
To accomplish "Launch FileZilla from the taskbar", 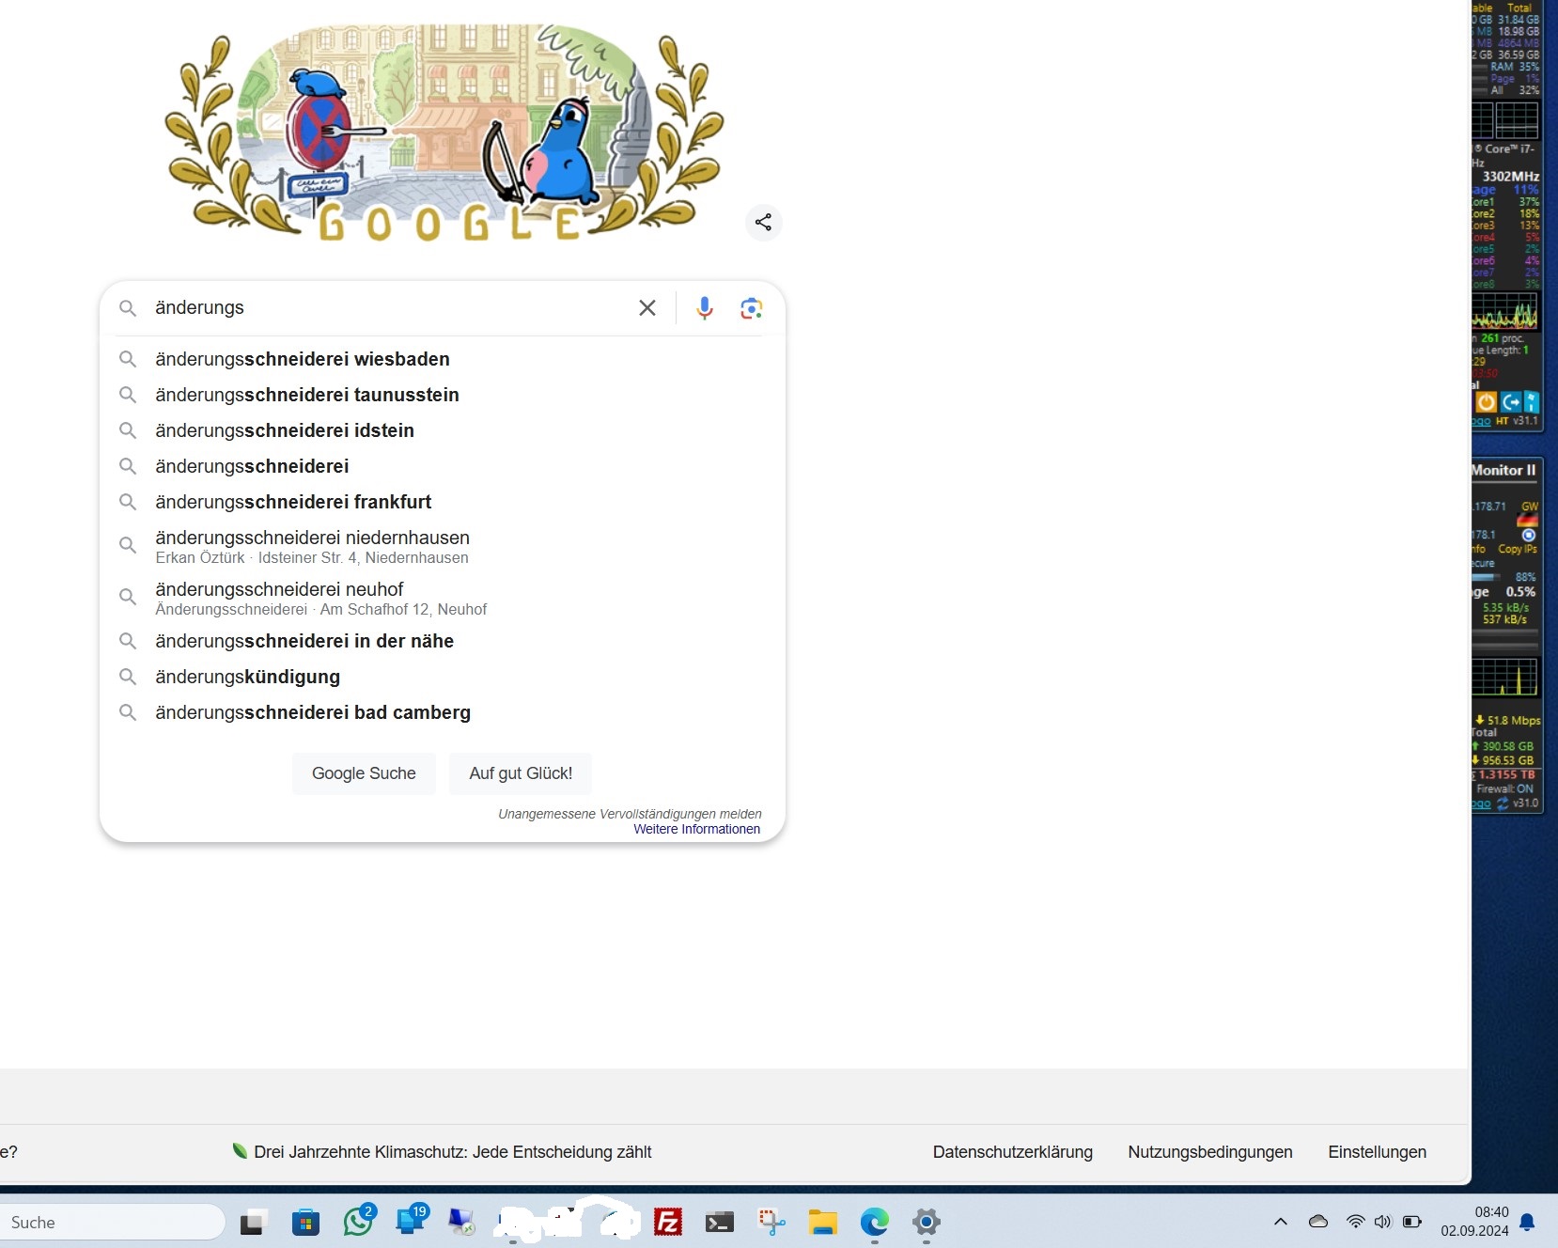I will [668, 1223].
